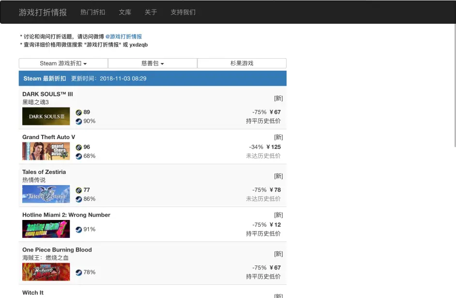
Task: Open DARK SOULS III cover thumbnail
Action: [x=46, y=116]
